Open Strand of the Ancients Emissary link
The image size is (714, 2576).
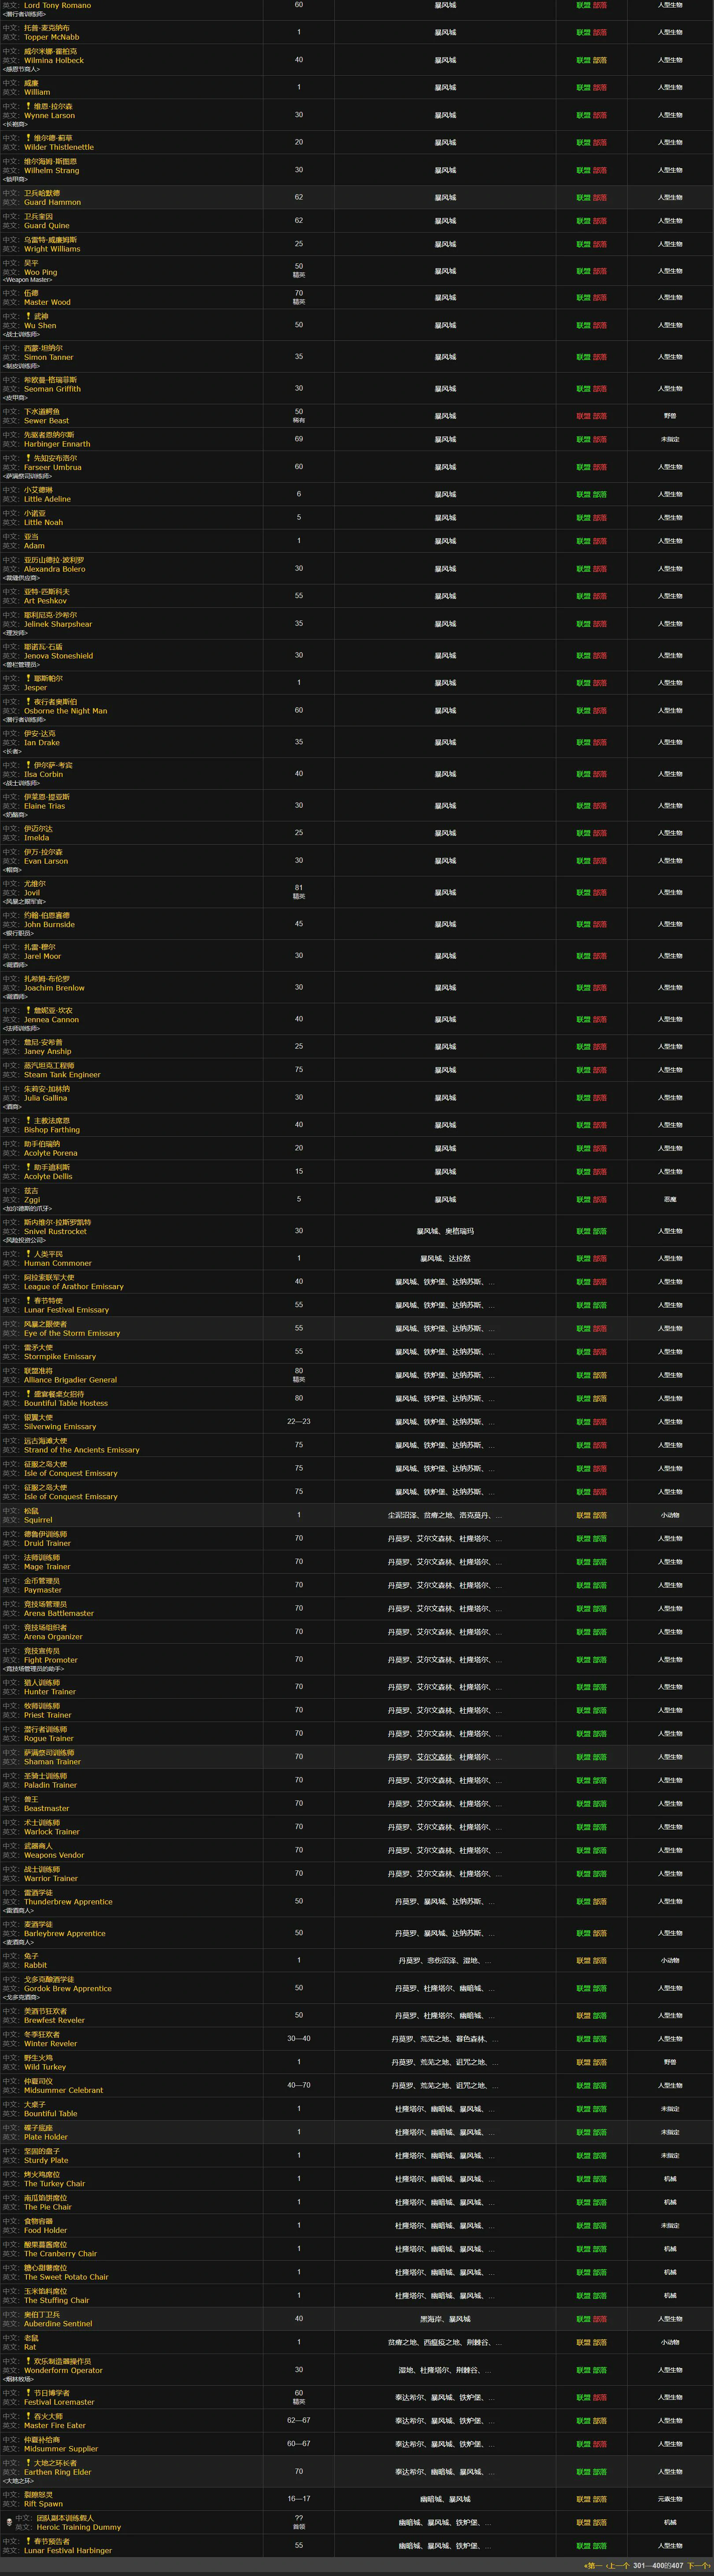(x=82, y=1450)
